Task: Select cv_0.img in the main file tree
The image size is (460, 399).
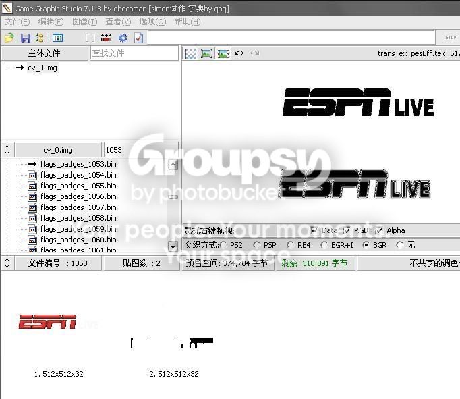Action: click(42, 68)
